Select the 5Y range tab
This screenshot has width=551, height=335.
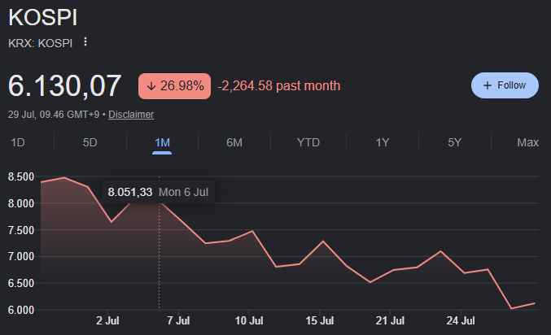click(454, 142)
